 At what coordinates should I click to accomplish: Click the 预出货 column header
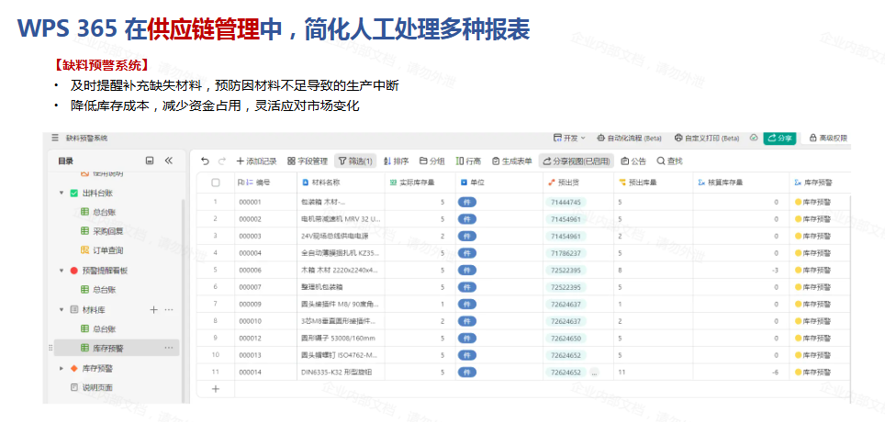(x=578, y=183)
